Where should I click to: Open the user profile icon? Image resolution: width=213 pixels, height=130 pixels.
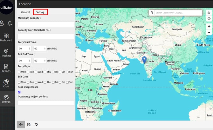(x=3, y=23)
